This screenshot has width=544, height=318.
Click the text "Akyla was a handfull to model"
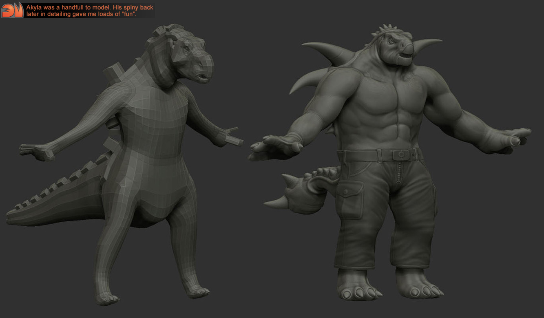(x=69, y=7)
